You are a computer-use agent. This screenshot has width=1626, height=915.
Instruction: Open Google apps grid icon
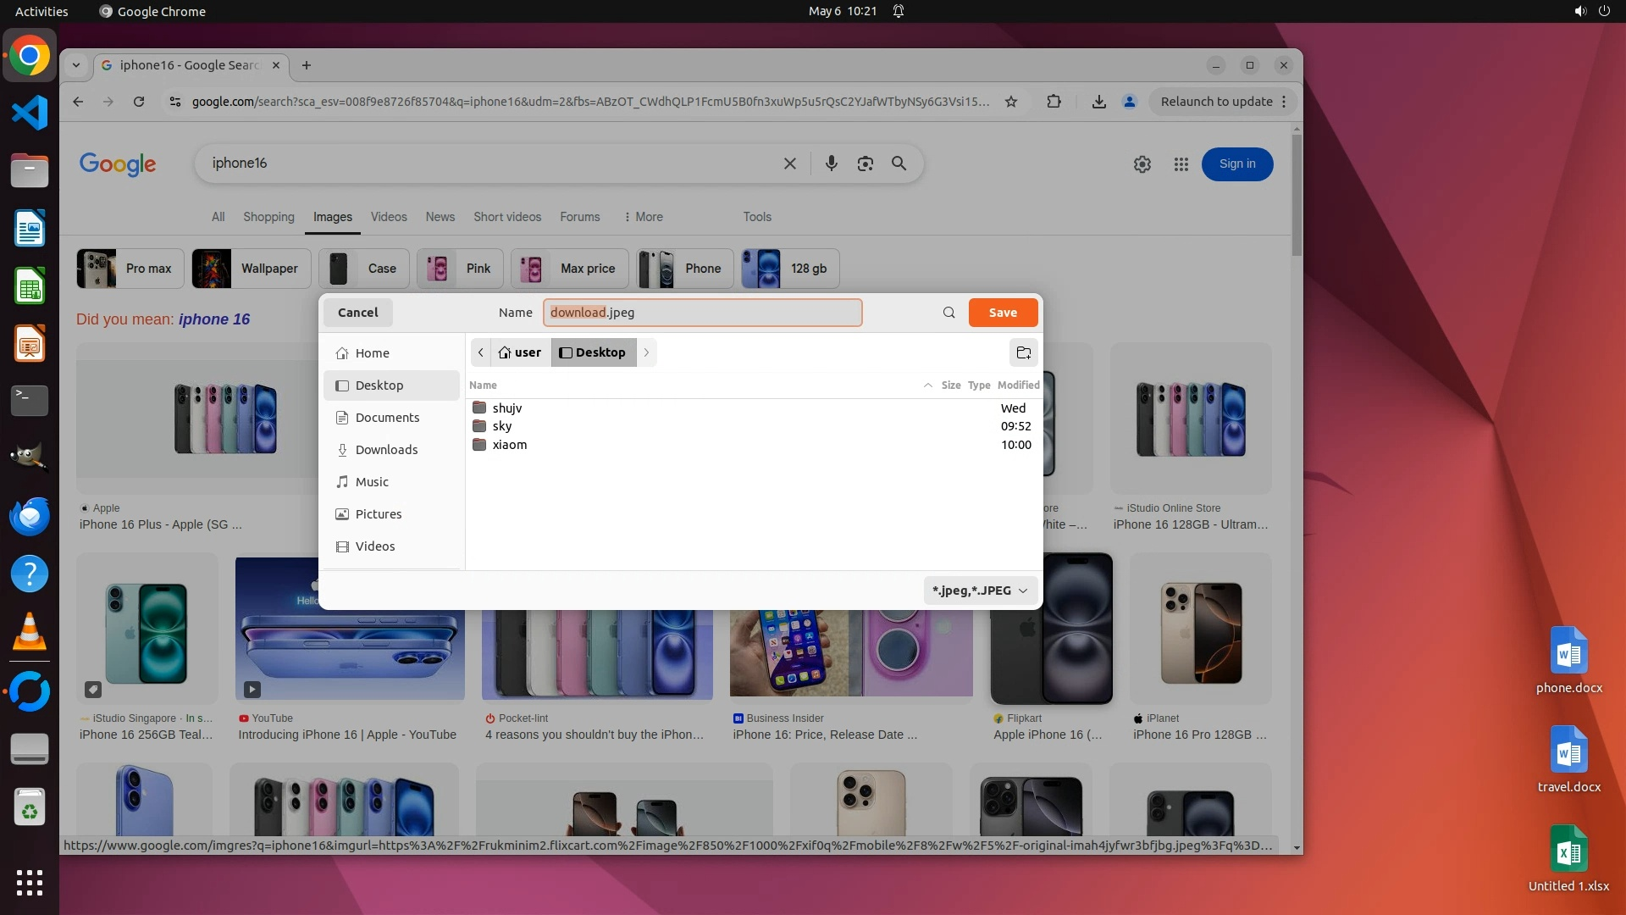click(x=1181, y=164)
